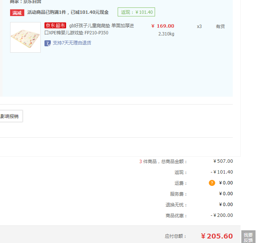Click the ￥0.00 value for 服务费
Image resolution: width=263 pixels, height=243 pixels.
coord(226,194)
